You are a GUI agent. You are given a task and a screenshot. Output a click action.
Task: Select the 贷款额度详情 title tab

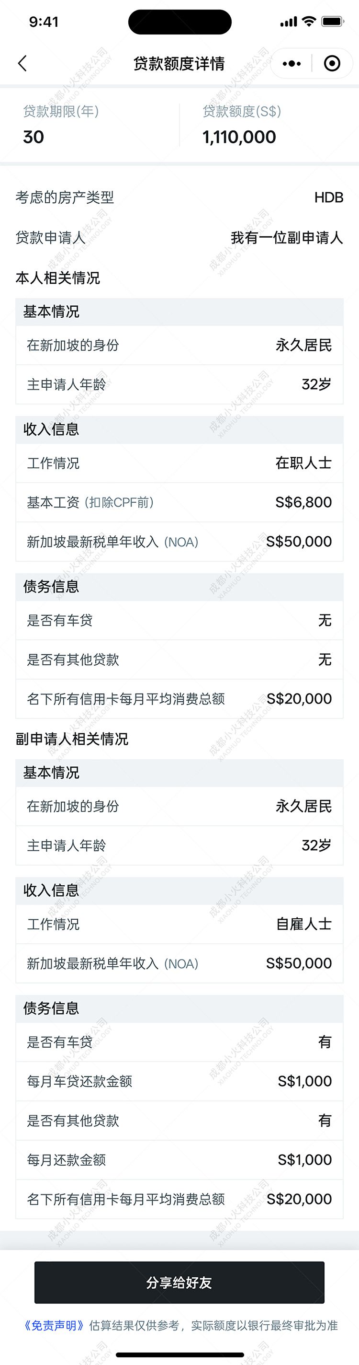coord(179,63)
